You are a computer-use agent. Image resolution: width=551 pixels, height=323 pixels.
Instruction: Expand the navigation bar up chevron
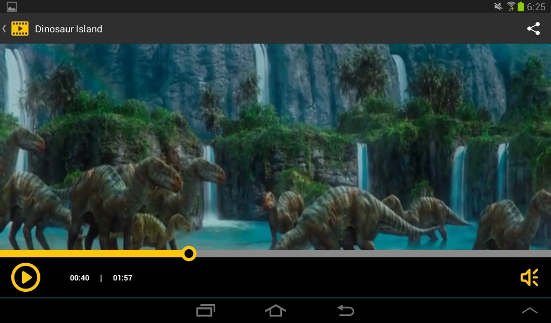[529, 310]
